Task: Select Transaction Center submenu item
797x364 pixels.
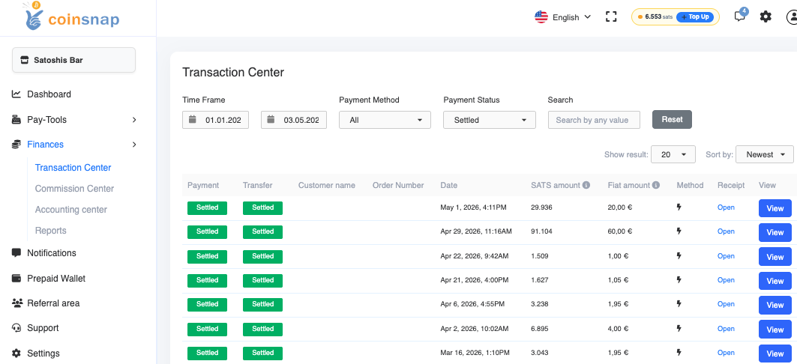Action: [x=73, y=168]
